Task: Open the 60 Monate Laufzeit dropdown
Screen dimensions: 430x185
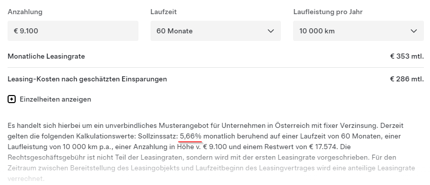Action: (x=216, y=31)
